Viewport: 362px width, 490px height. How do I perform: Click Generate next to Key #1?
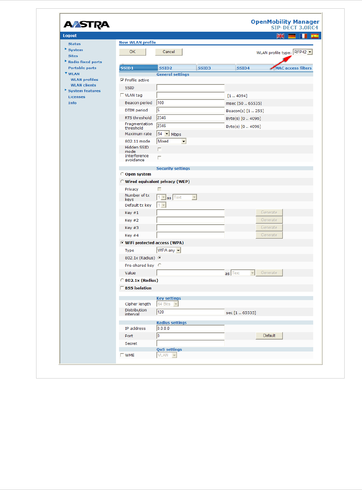(x=269, y=212)
